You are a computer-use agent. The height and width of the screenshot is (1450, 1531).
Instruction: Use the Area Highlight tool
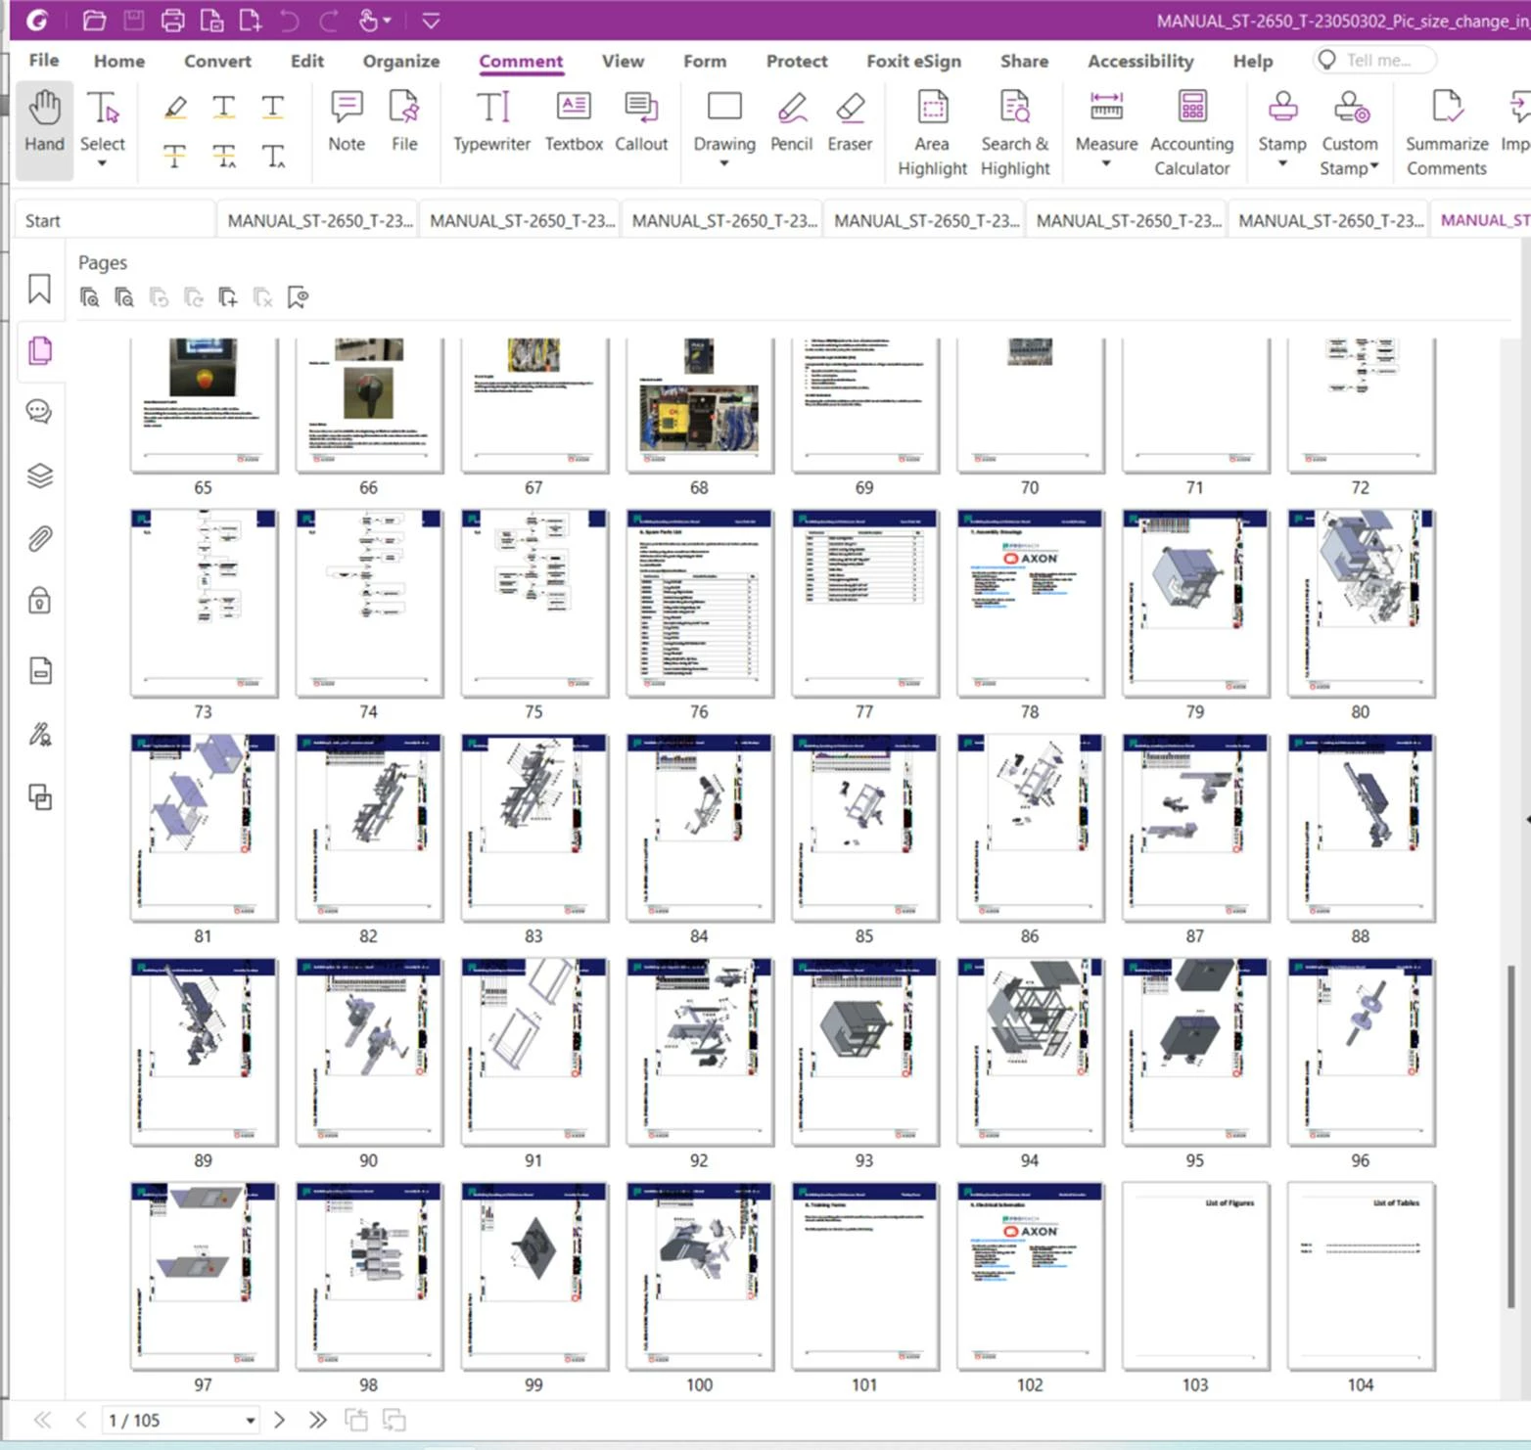coord(932,133)
